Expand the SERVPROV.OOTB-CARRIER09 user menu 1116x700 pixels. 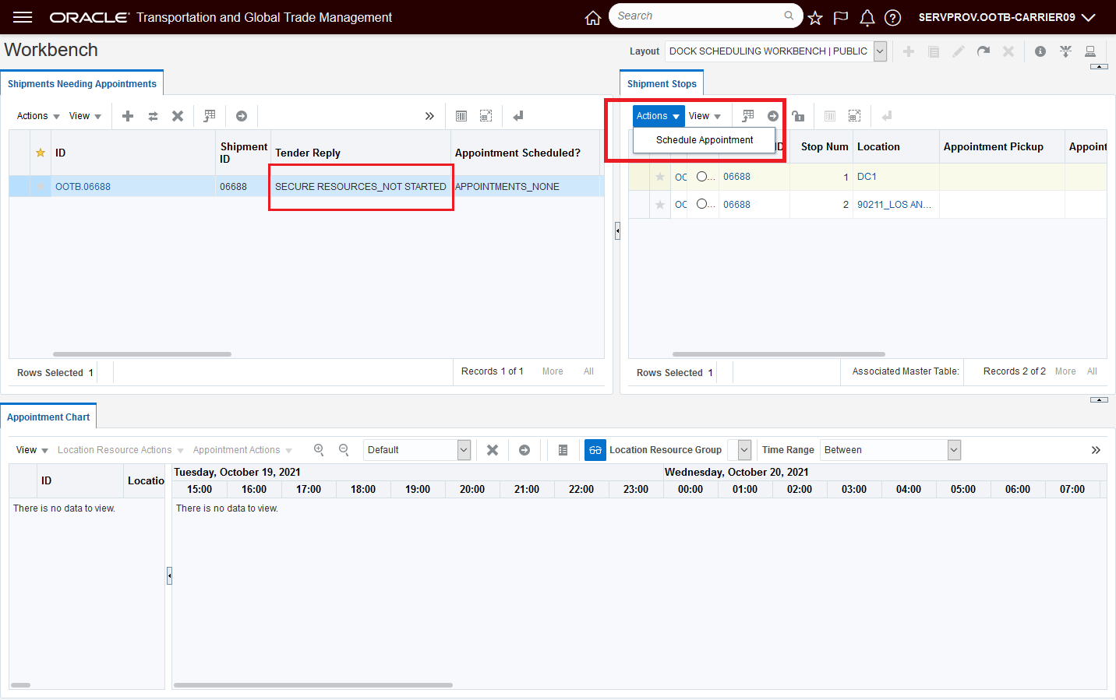click(x=1007, y=17)
